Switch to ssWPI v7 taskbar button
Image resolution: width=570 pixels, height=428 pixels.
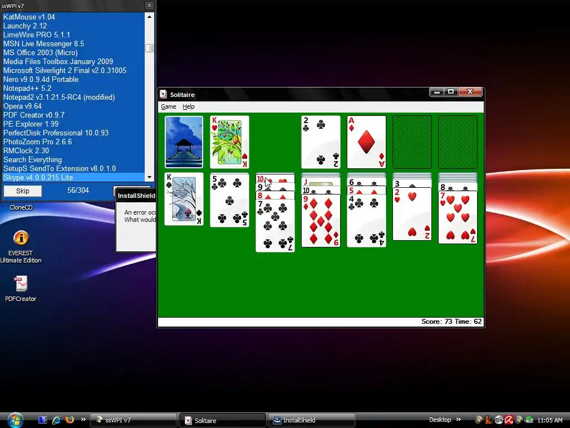(133, 420)
